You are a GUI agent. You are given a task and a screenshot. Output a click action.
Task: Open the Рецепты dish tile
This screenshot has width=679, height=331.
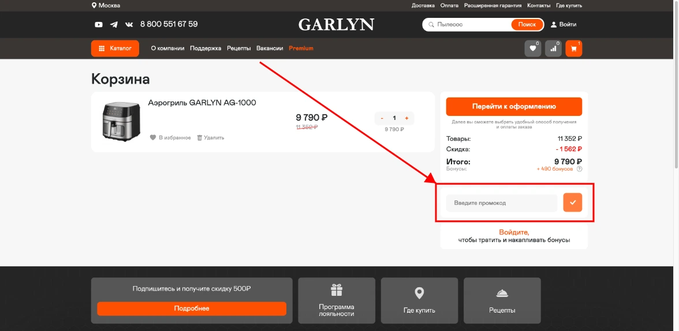[502, 300]
